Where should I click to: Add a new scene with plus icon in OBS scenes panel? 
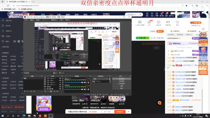coord(25,91)
